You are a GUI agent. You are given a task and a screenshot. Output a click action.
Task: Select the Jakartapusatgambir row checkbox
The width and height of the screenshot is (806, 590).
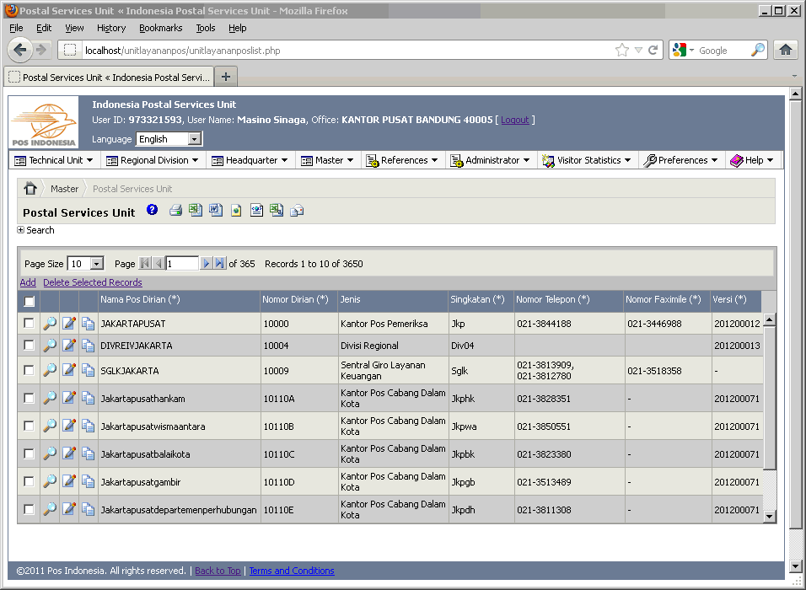point(29,481)
